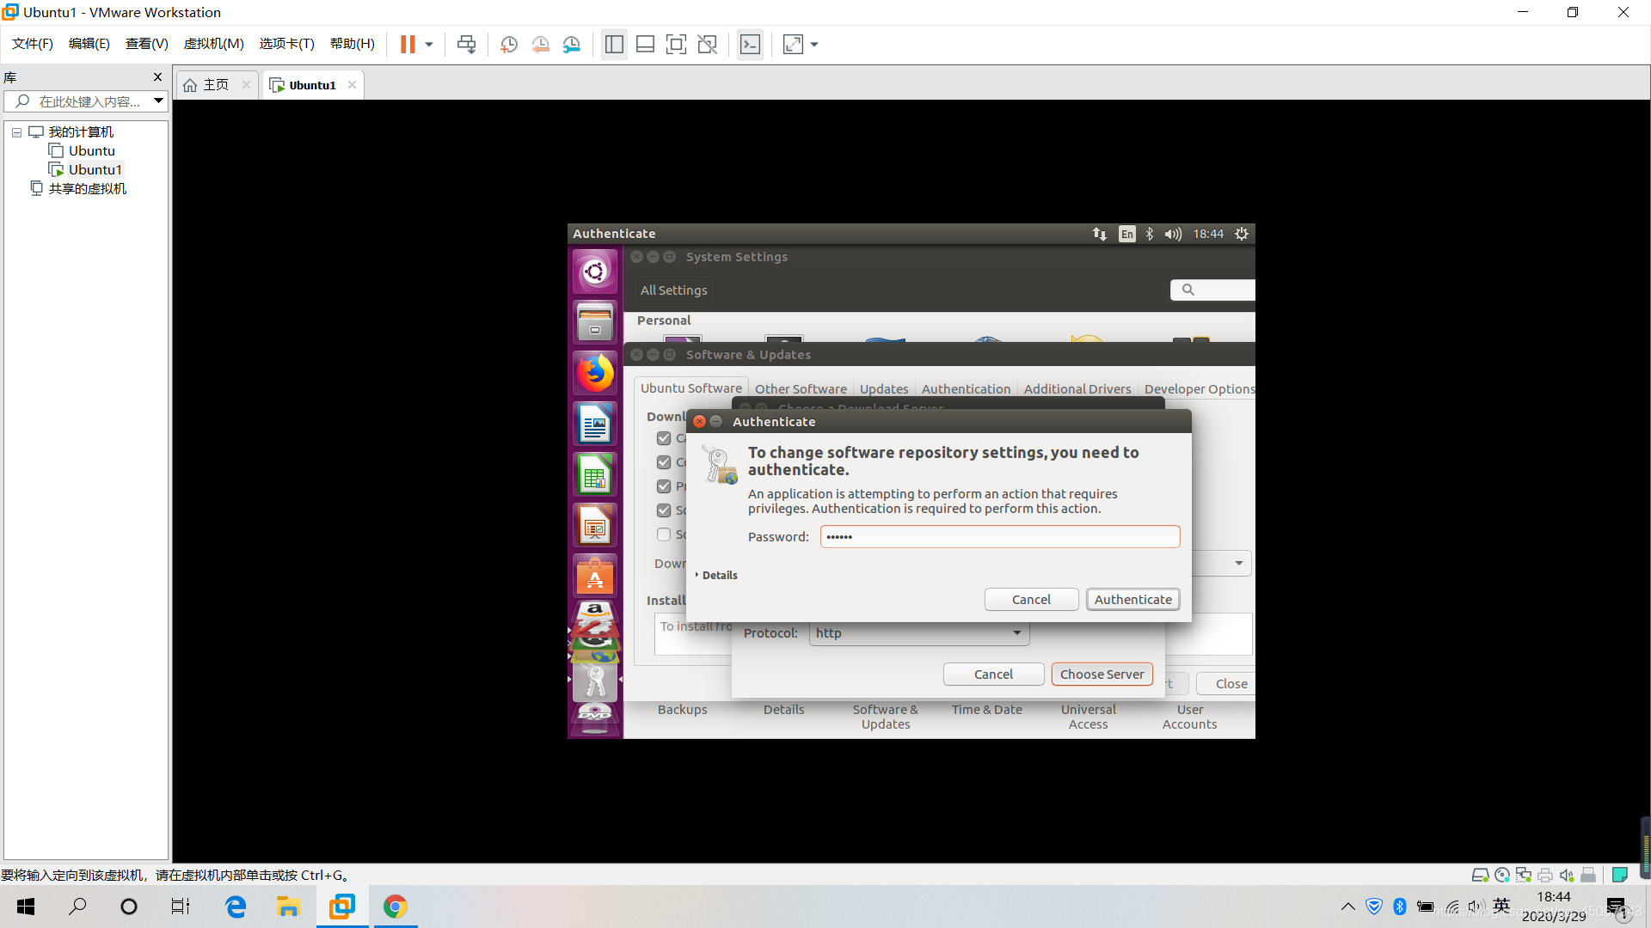1651x928 pixels.
Task: Click the Authenticate button
Action: 1132,600
